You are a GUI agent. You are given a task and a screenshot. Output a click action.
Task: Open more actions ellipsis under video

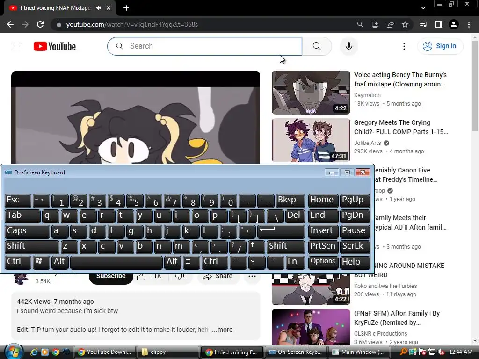[252, 276]
